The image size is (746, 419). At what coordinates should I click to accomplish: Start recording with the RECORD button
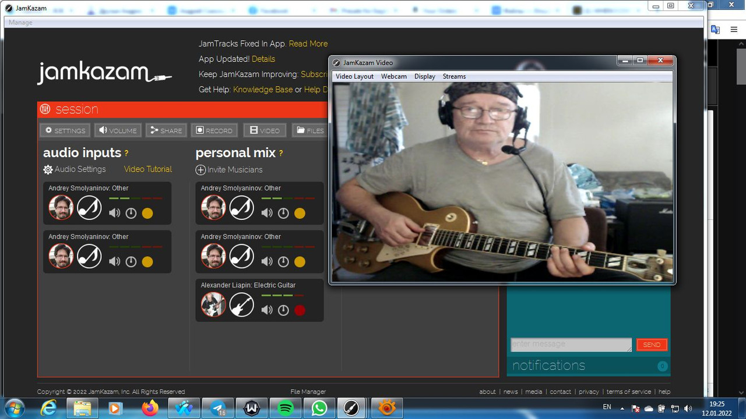click(x=214, y=130)
